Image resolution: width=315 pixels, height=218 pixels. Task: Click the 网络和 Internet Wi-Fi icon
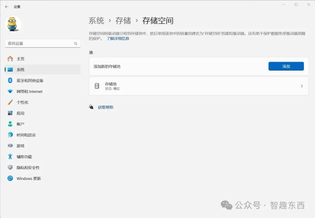point(10,92)
